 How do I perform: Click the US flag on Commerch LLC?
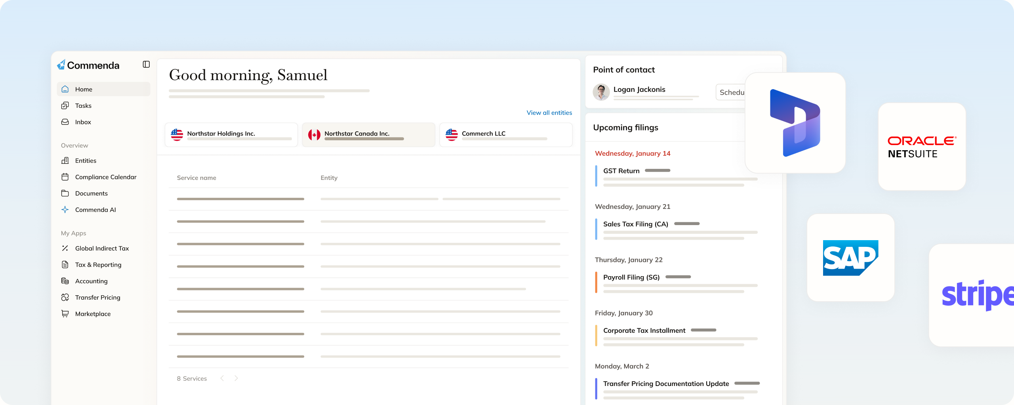tap(452, 135)
